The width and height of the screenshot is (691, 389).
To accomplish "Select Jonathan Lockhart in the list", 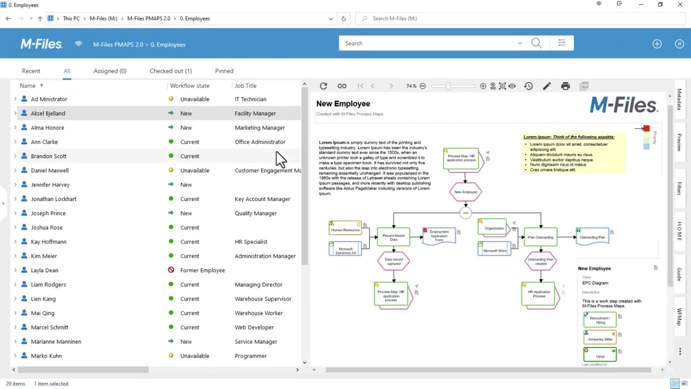I will click(53, 199).
